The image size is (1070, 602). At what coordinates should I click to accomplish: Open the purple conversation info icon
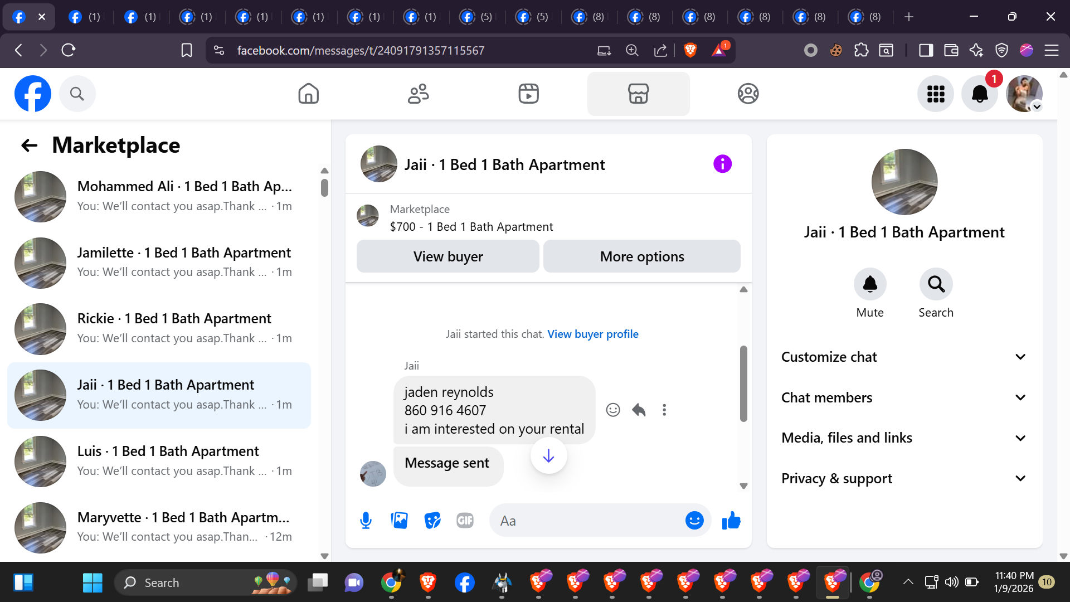tap(722, 164)
